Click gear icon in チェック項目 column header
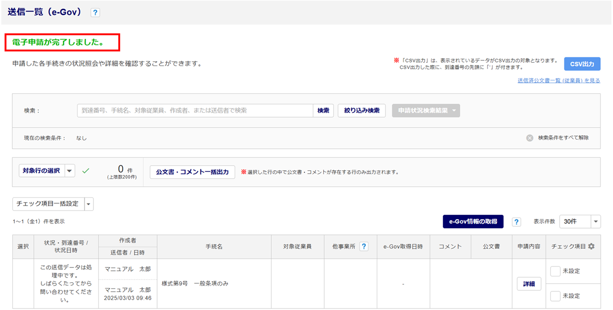 pyautogui.click(x=591, y=246)
